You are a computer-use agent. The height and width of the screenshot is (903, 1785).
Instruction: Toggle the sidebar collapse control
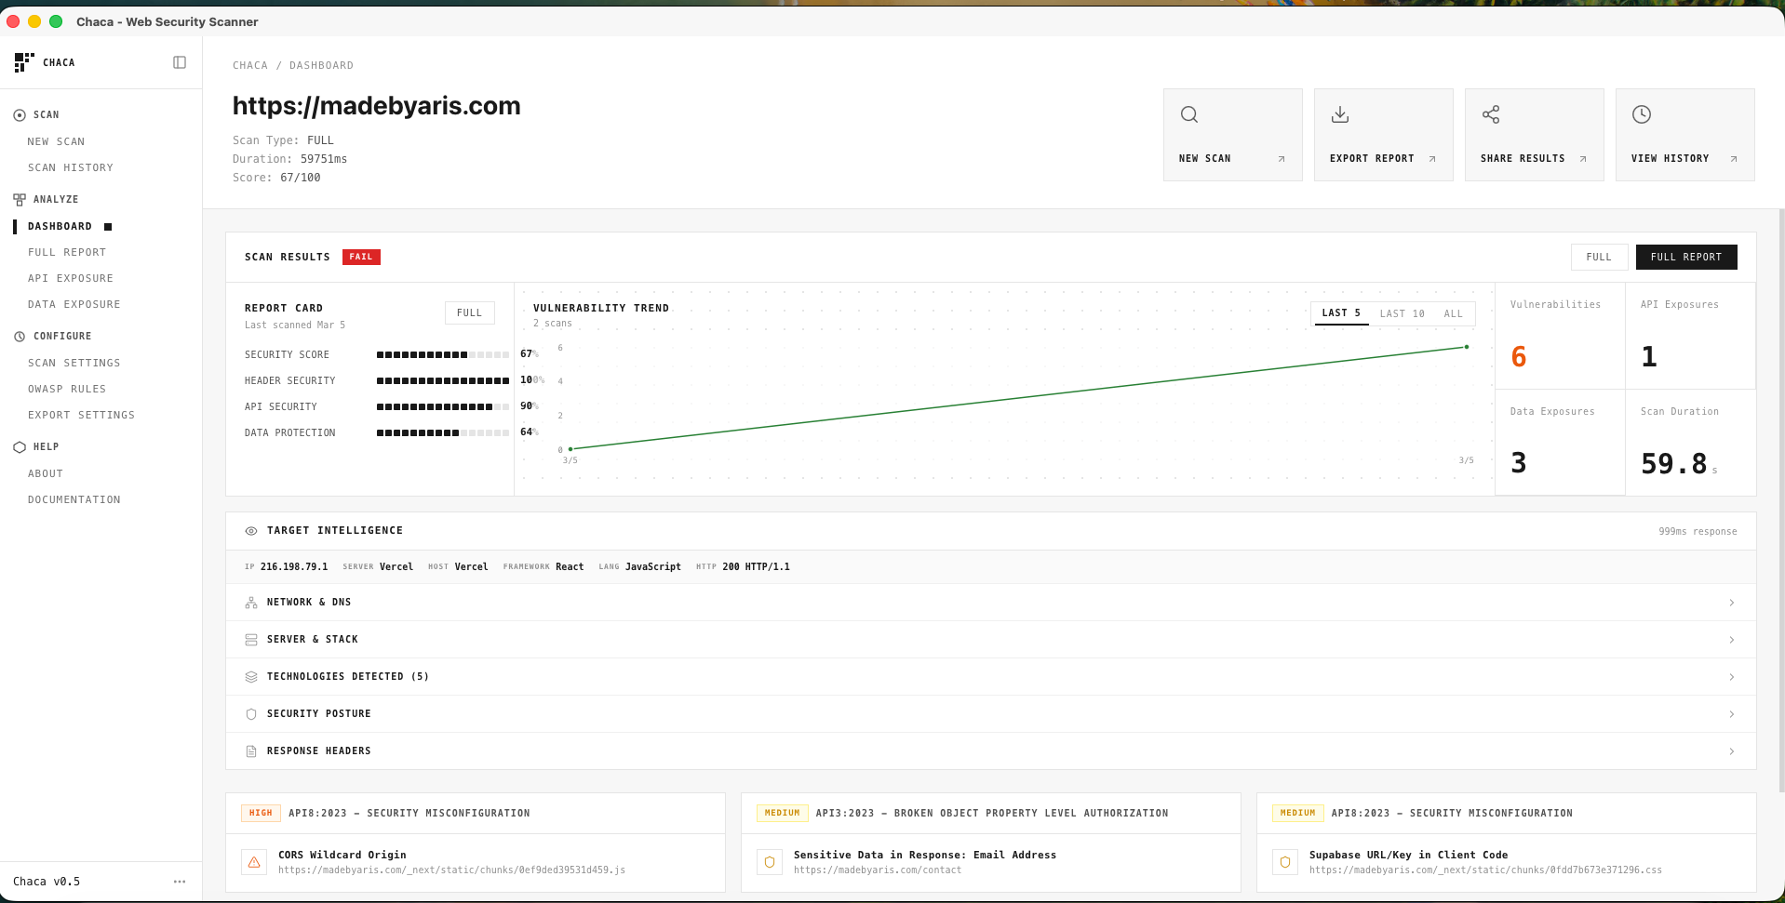pyautogui.click(x=180, y=61)
